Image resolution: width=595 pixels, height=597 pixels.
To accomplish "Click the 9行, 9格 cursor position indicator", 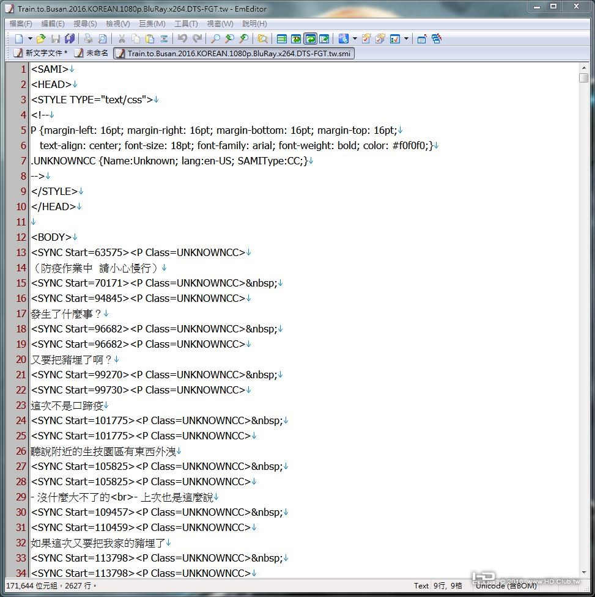I will pyautogui.click(x=448, y=585).
